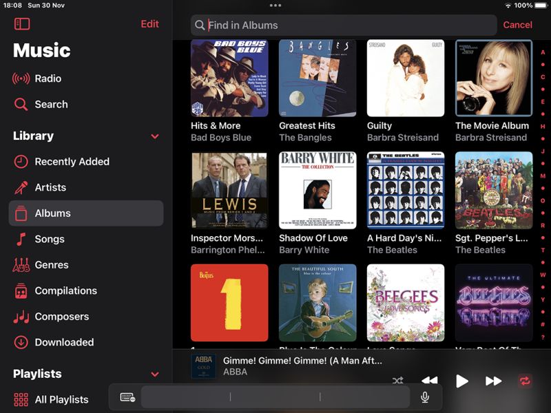Jump to letter C in index

(x=543, y=77)
